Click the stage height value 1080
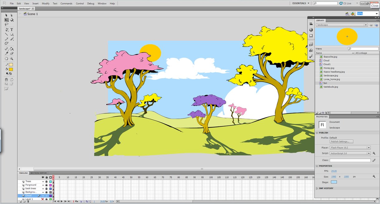This screenshot has height=204, width=380. click(346, 177)
